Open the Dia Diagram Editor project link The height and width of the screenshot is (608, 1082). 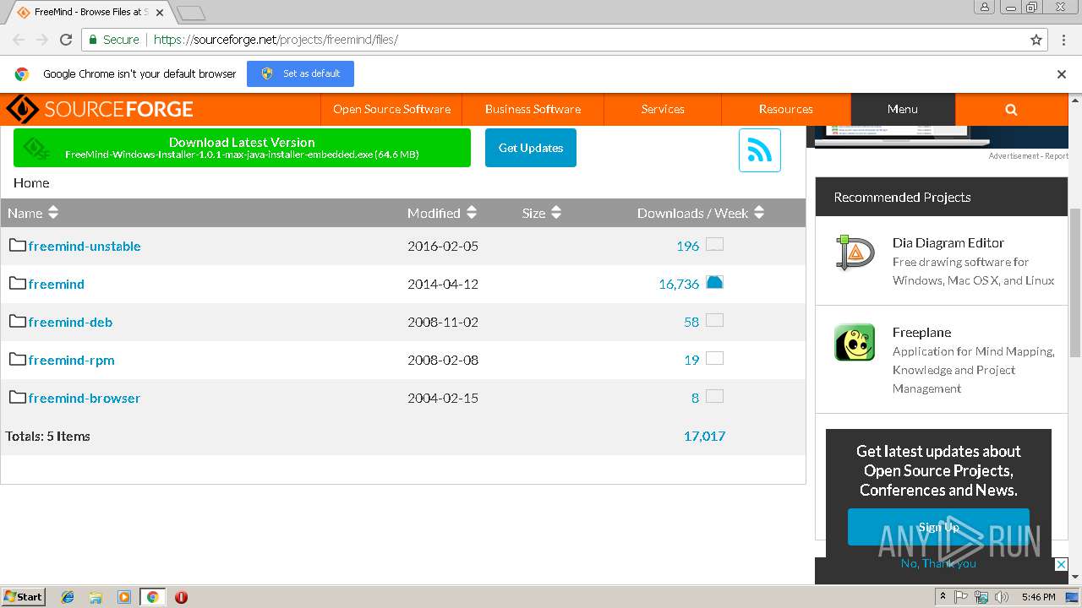point(948,242)
